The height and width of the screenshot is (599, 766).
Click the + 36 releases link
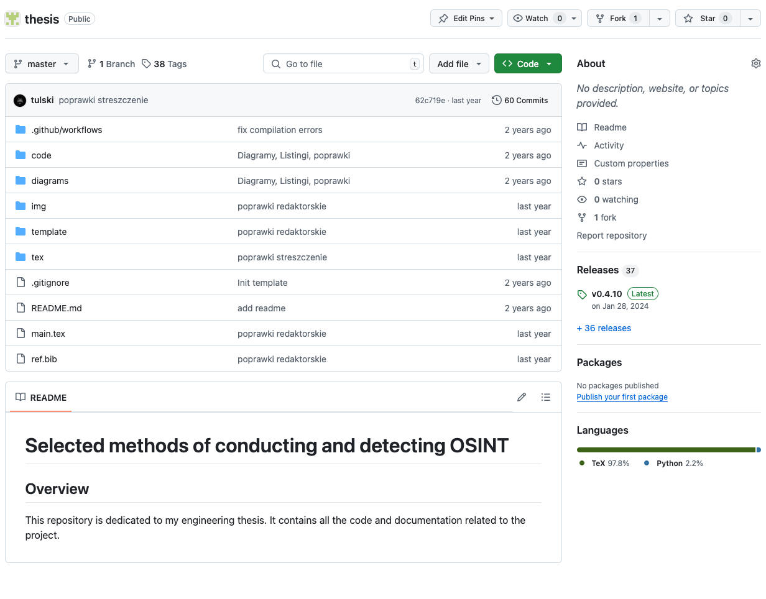[x=604, y=328]
